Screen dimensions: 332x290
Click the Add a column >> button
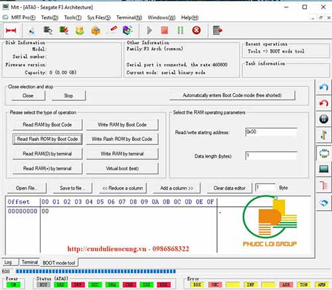click(177, 188)
